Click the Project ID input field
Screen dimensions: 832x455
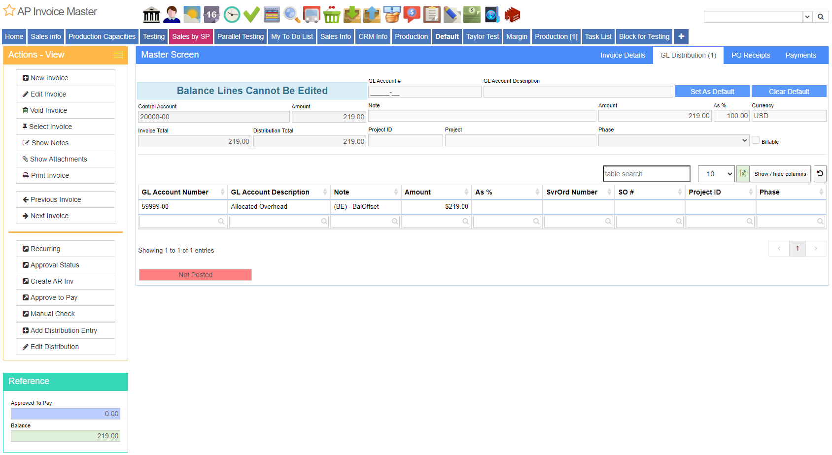(406, 140)
